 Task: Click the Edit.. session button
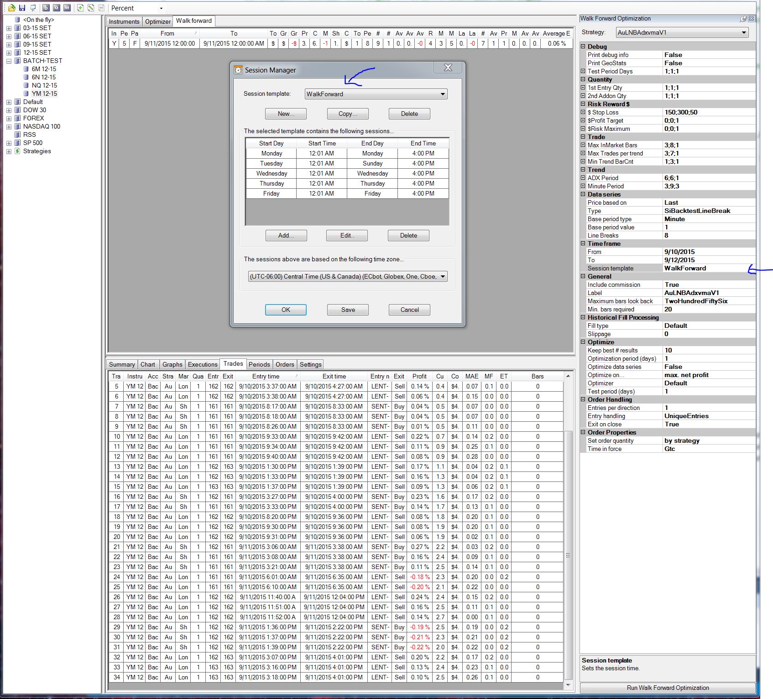(x=347, y=235)
